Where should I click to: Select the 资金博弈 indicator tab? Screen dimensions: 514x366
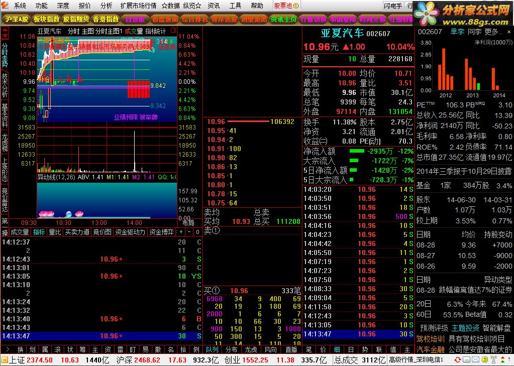click(161, 232)
